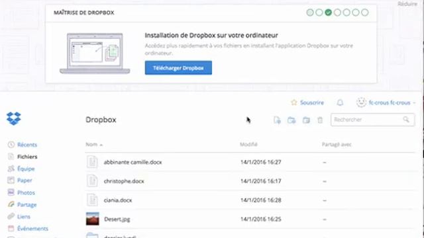Select the sixth progress step circle
Viewport: 424px width, 238px height.
pyautogui.click(x=356, y=13)
